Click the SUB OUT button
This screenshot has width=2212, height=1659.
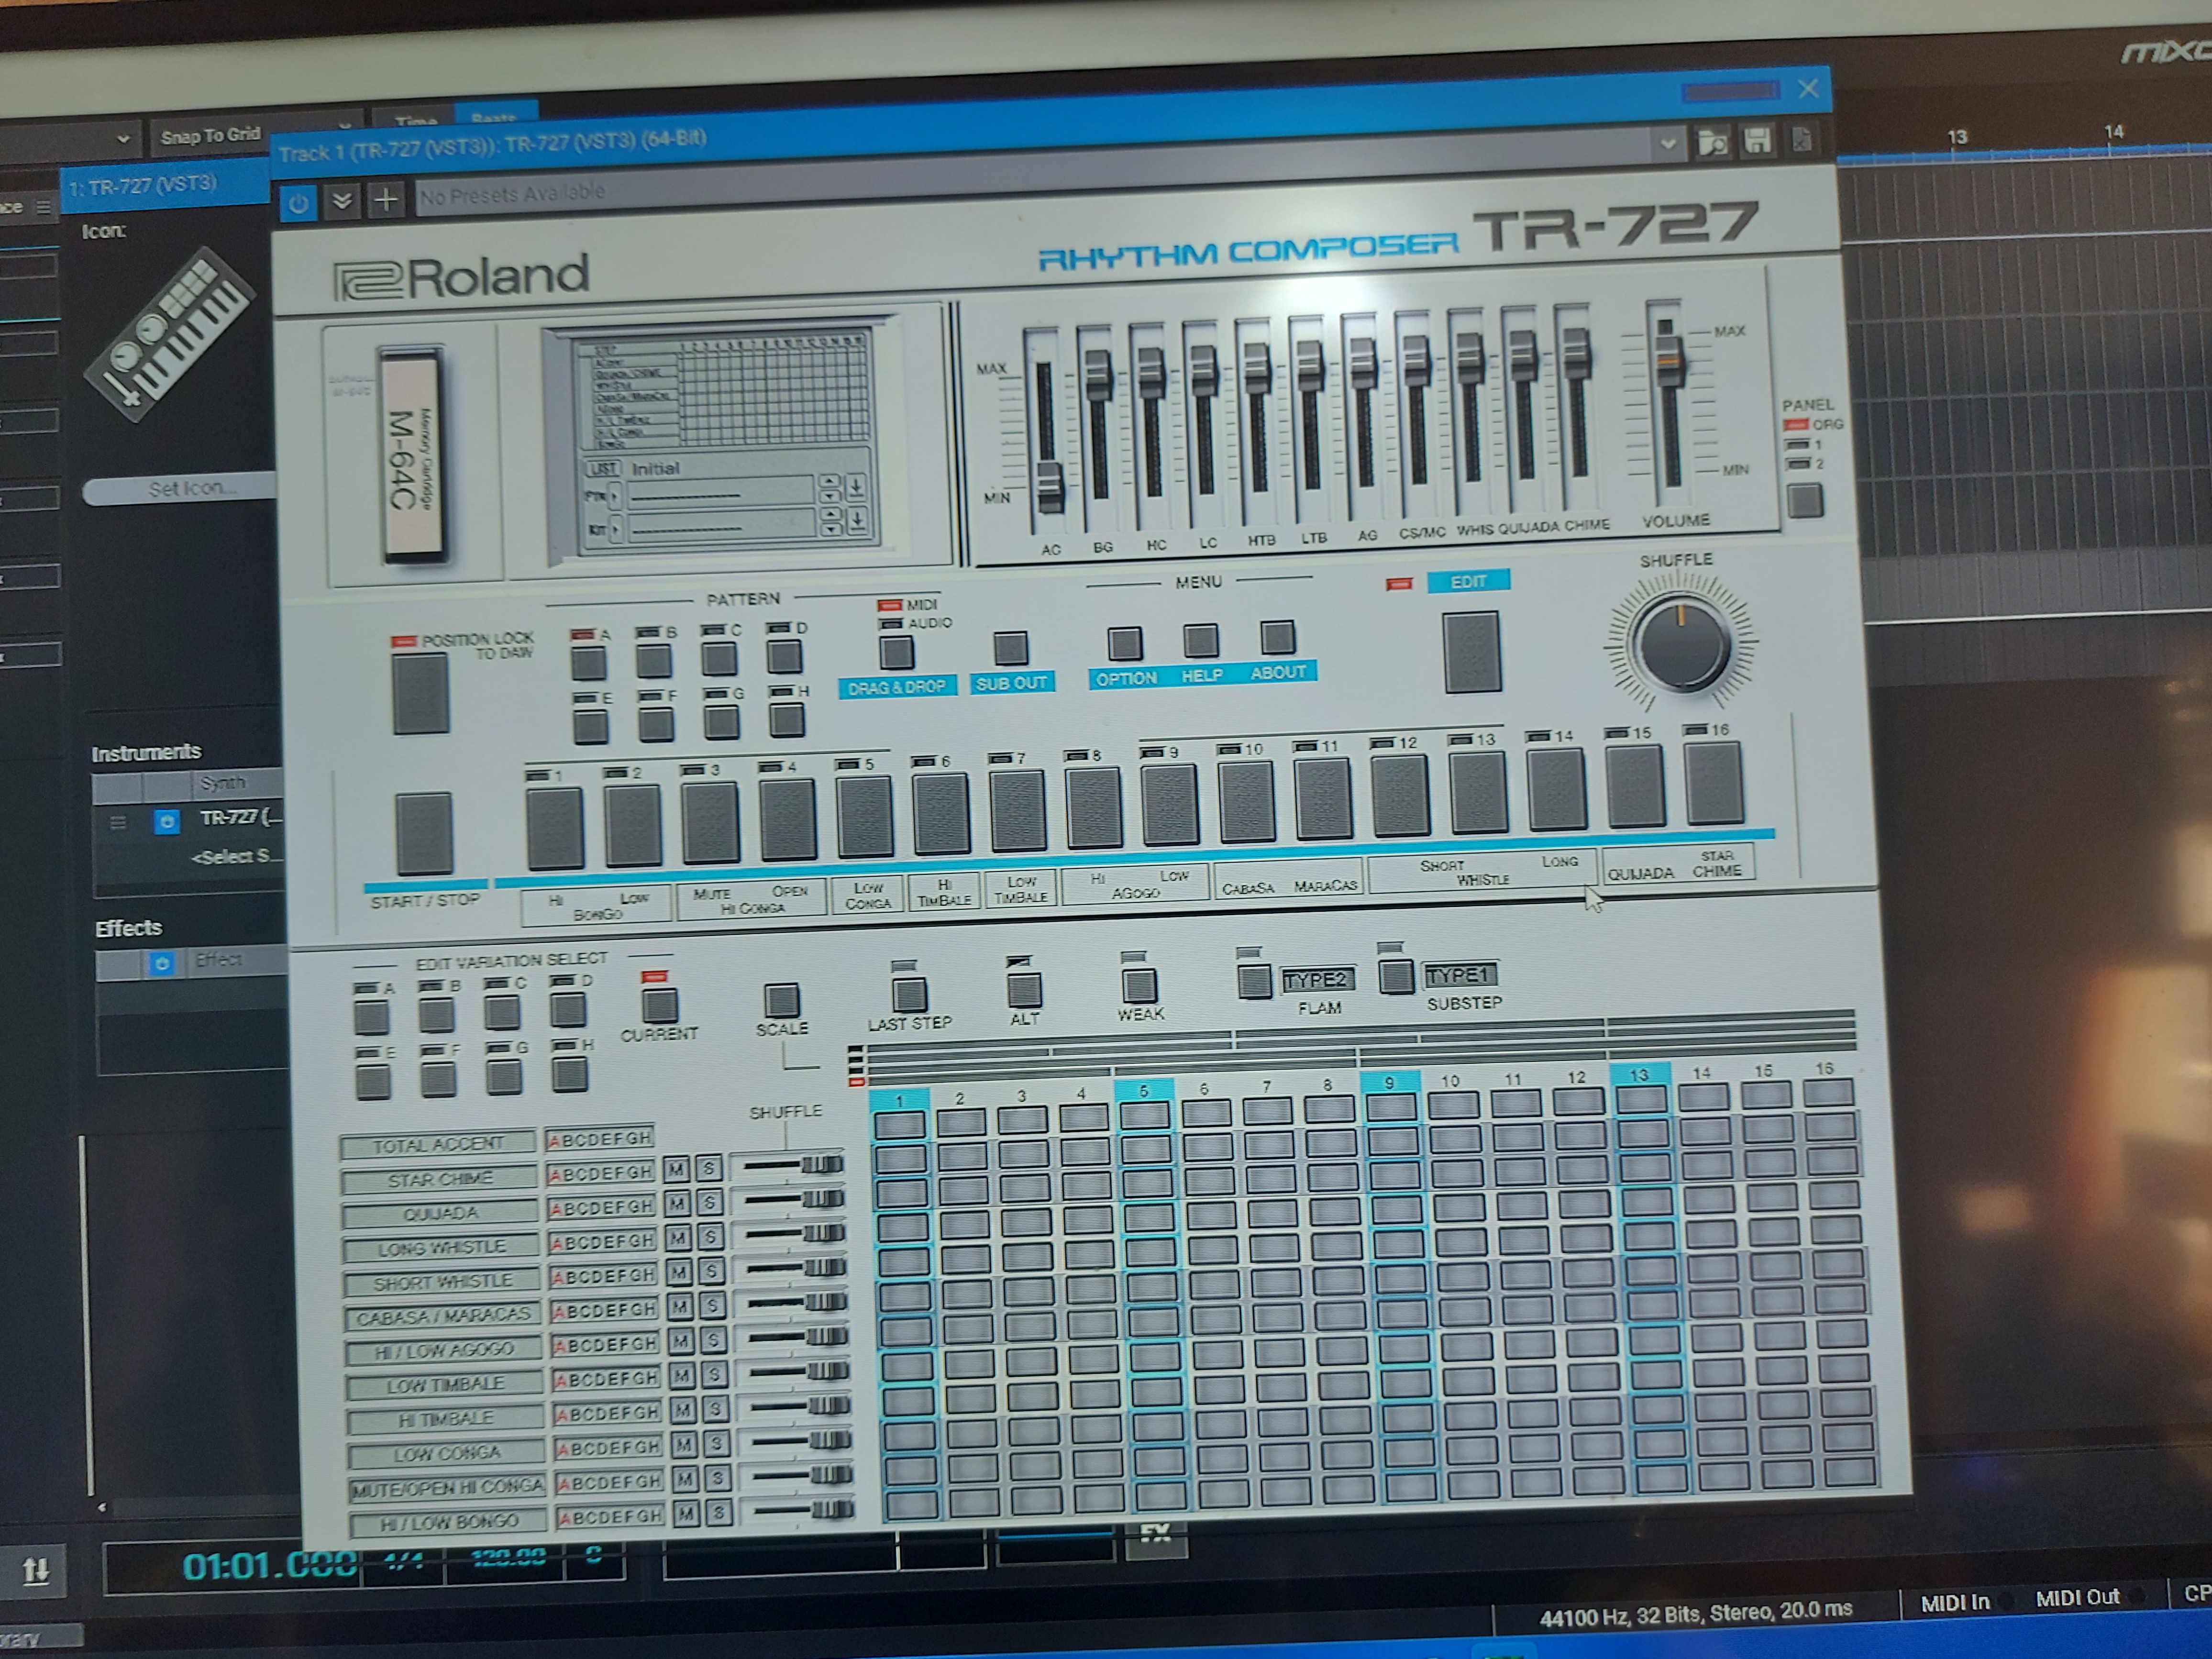pyautogui.click(x=1010, y=648)
